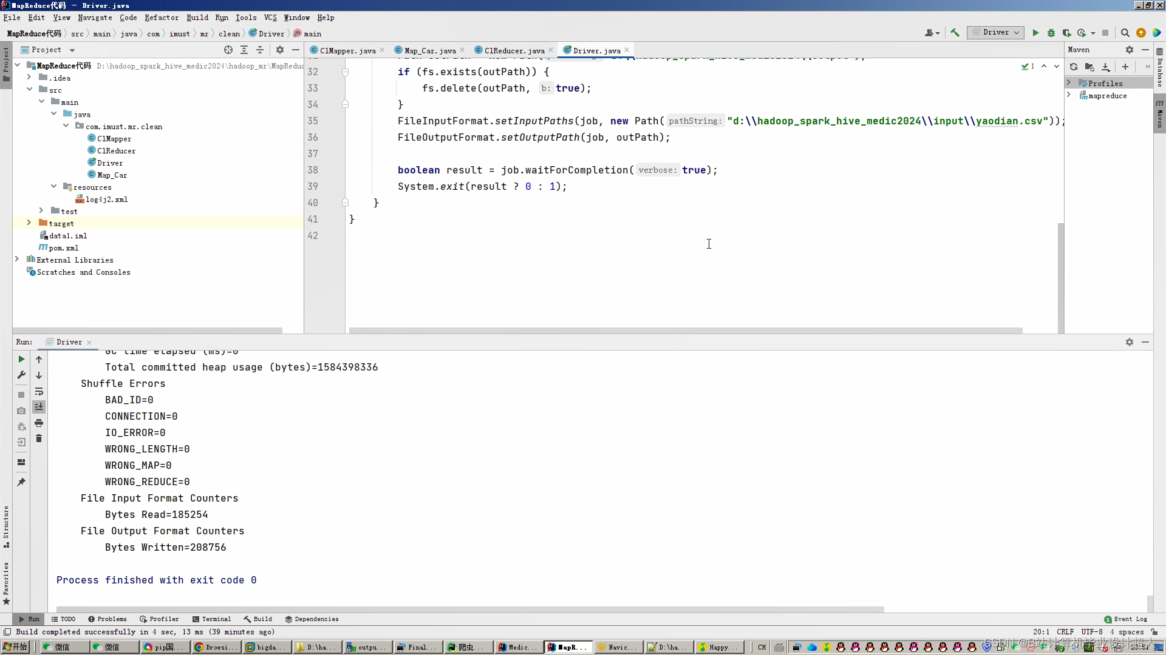Viewport: 1166px width, 655px height.
Task: Reload all Maven projects
Action: pyautogui.click(x=1074, y=67)
